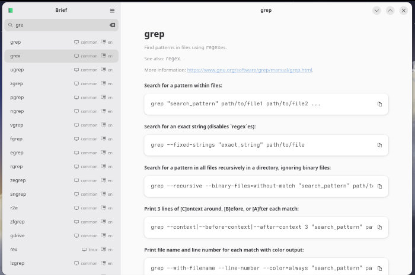Click the search magnifier icon

coord(10,25)
